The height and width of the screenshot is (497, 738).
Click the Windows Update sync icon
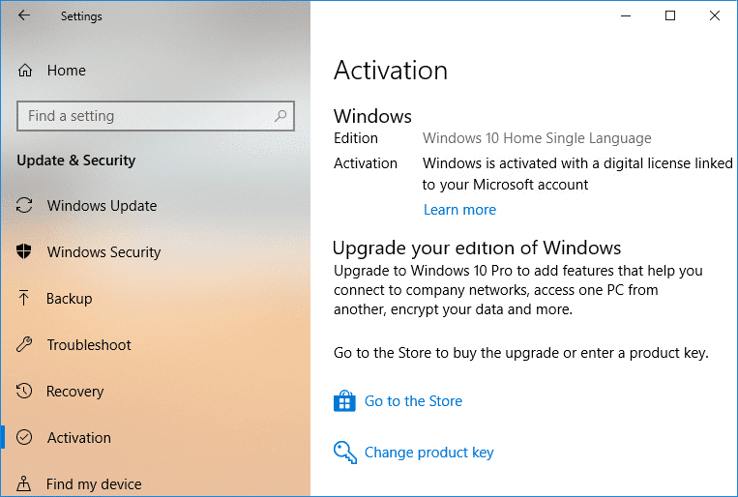click(24, 206)
